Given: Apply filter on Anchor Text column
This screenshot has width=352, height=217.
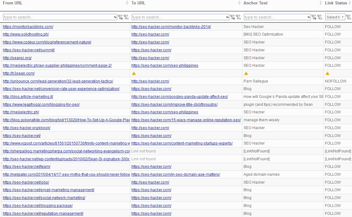Looking at the screenshot, I should tap(314, 17).
